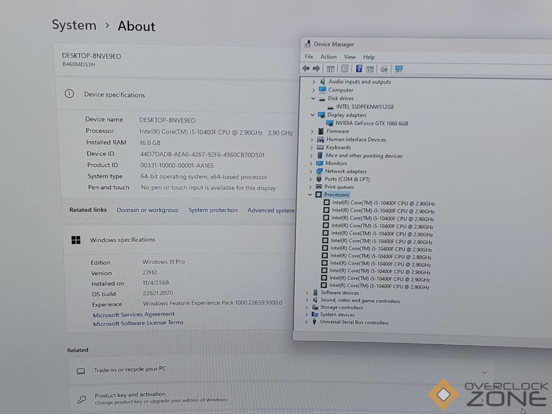The width and height of the screenshot is (552, 414).
Task: Expand Universal Serial Bus controllers node
Action: pos(306,322)
